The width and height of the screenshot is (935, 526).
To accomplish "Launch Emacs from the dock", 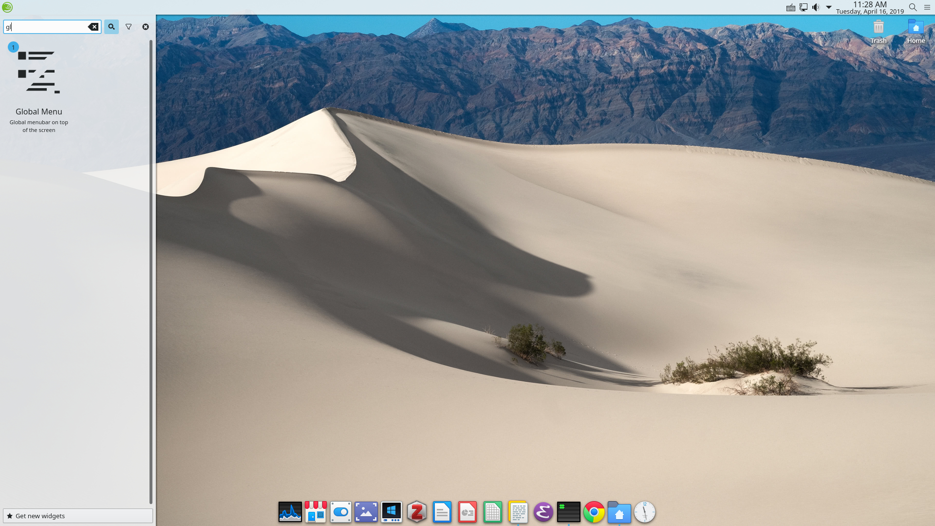I will [x=543, y=512].
